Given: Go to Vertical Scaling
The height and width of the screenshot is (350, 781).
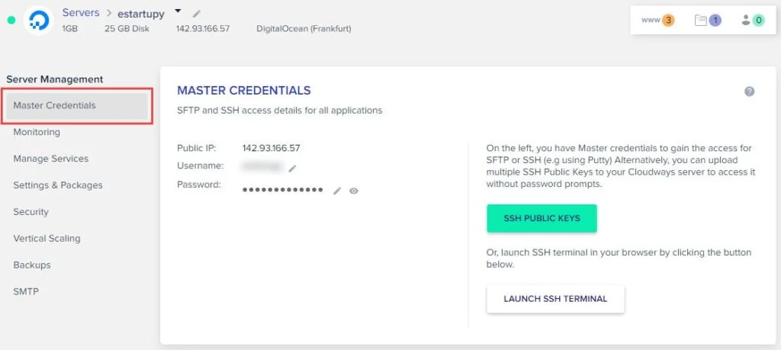Looking at the screenshot, I should tap(47, 239).
